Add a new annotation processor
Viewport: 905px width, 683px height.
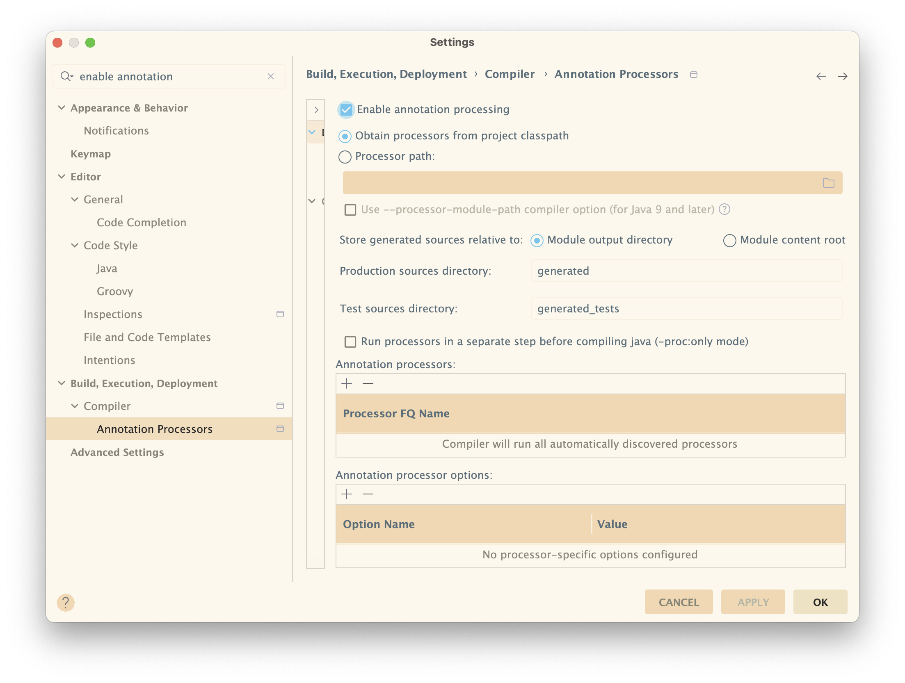[x=347, y=383]
